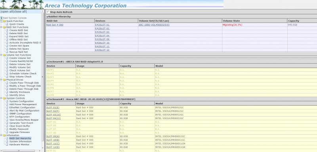Open View Events/Mute Beeper
Screen dimensions: 317x152
click(24, 120)
